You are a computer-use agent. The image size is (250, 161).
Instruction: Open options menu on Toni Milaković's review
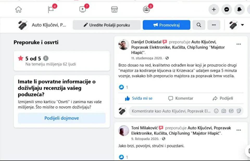(239, 130)
